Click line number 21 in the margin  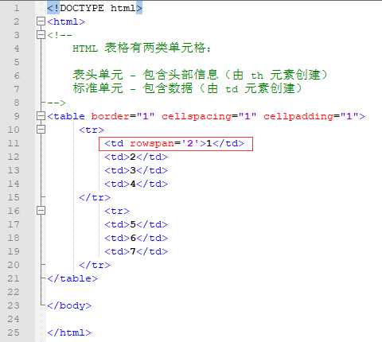tap(14, 278)
